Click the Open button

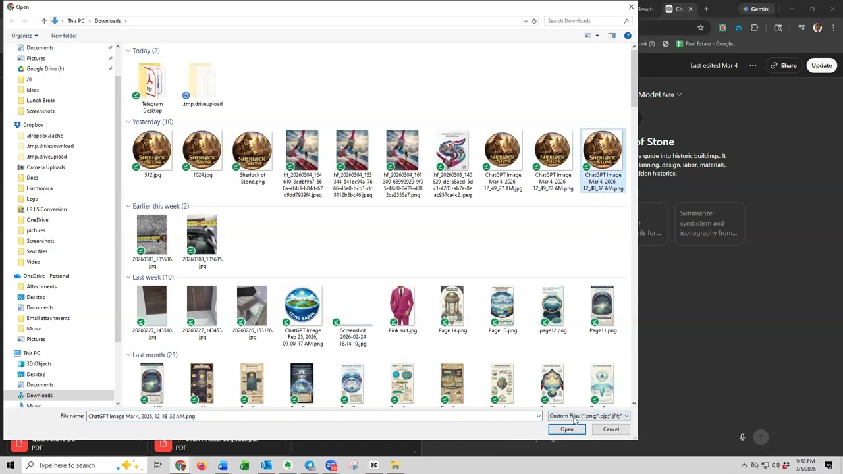[x=567, y=429]
